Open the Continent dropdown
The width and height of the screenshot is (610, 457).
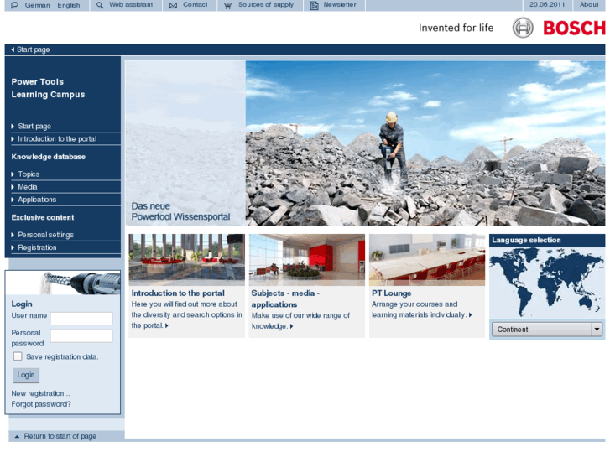click(547, 330)
